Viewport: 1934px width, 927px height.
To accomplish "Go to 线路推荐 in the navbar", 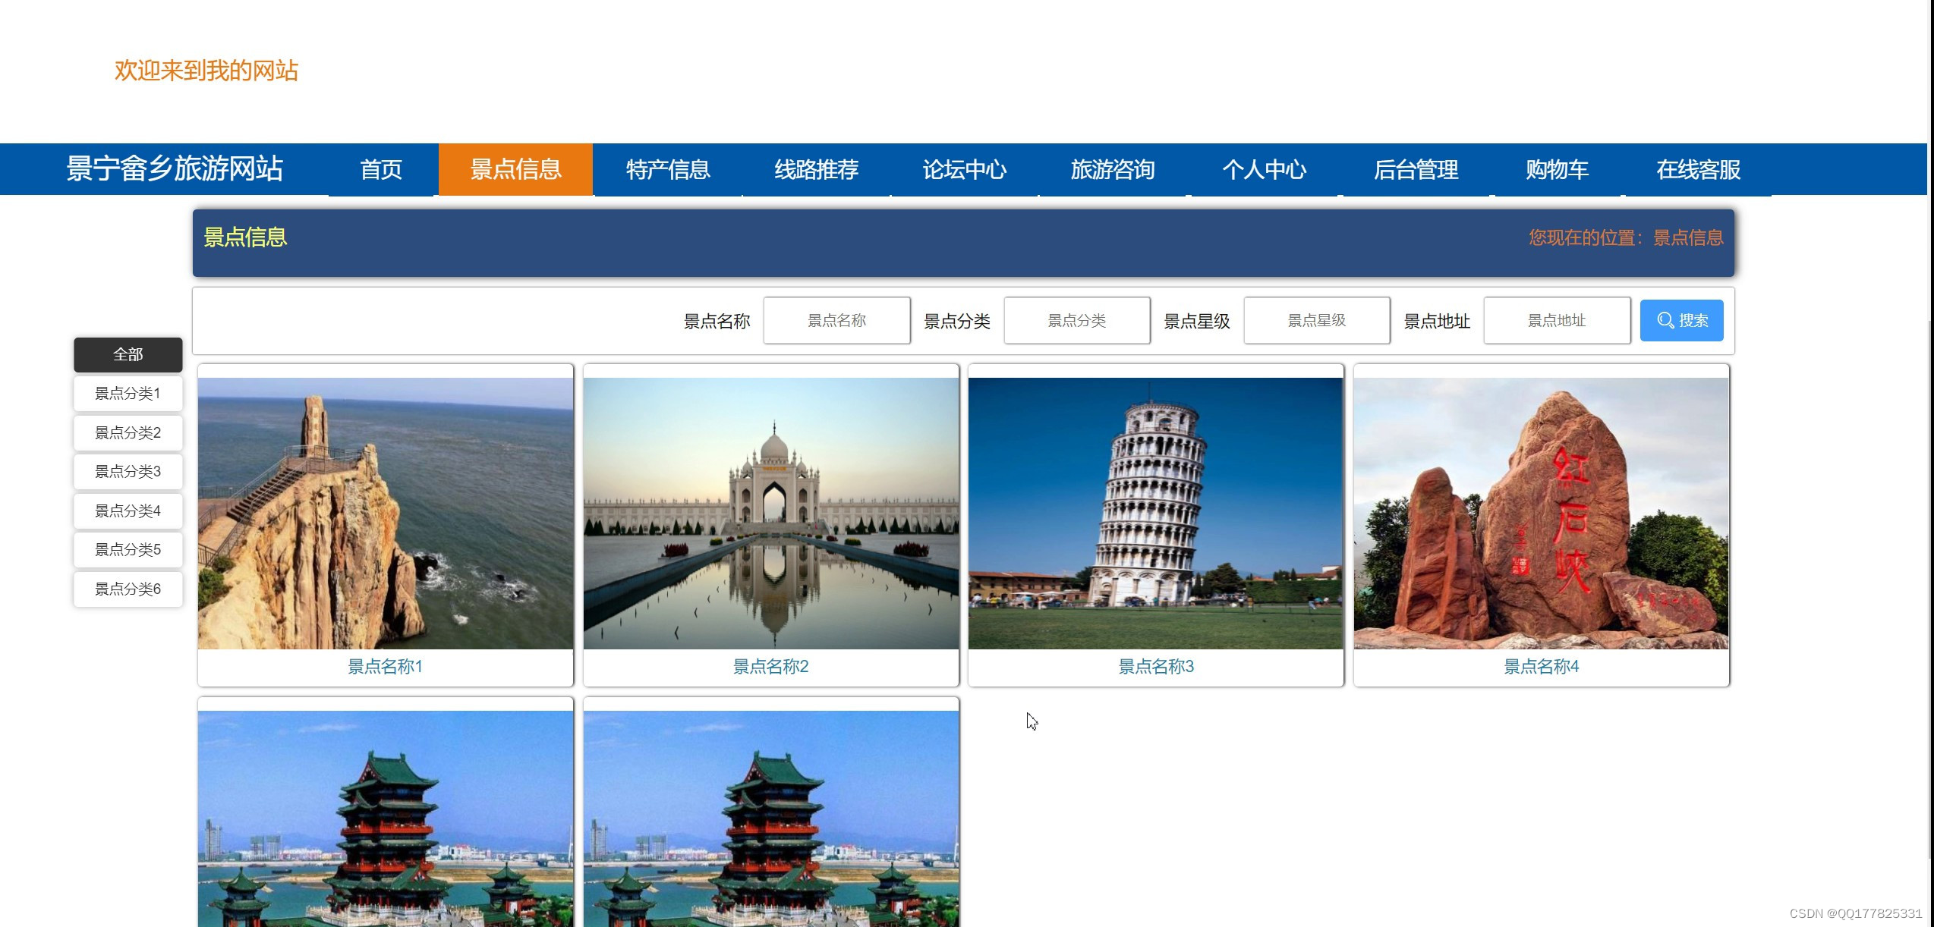I will point(817,169).
